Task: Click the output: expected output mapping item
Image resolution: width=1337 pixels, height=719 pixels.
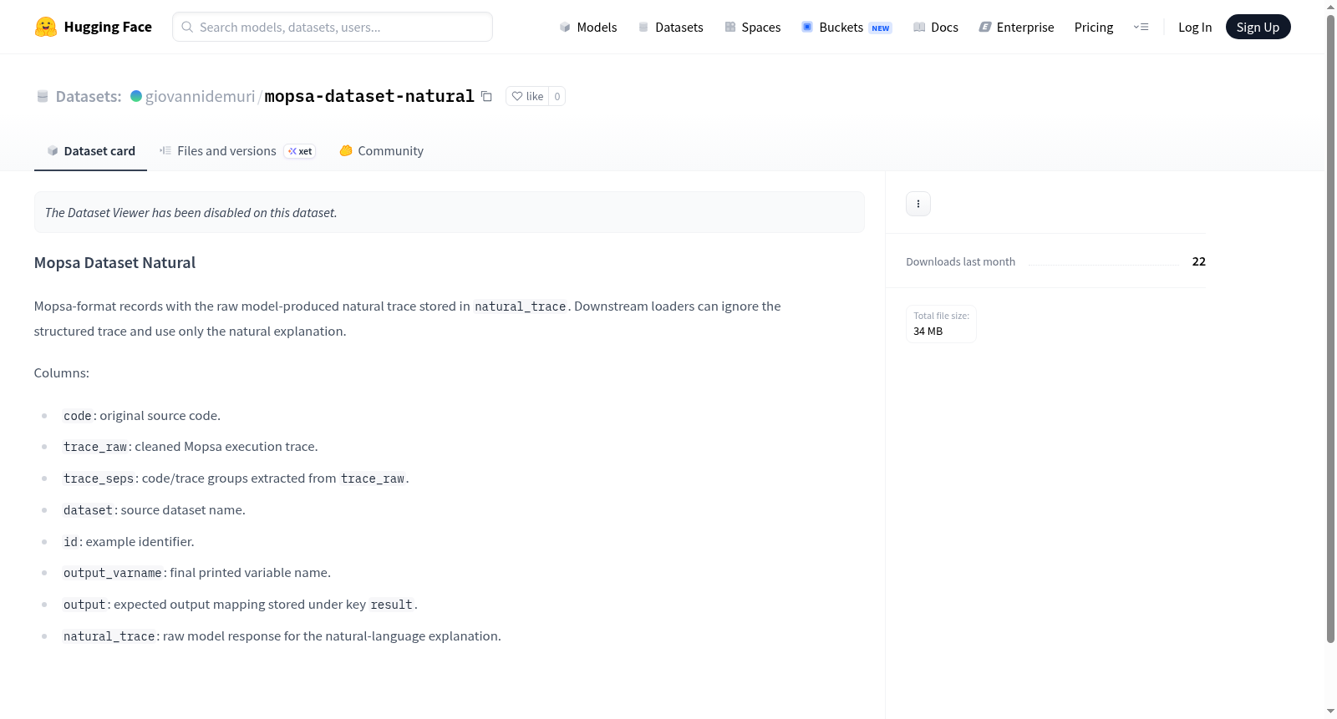Action: (x=241, y=605)
